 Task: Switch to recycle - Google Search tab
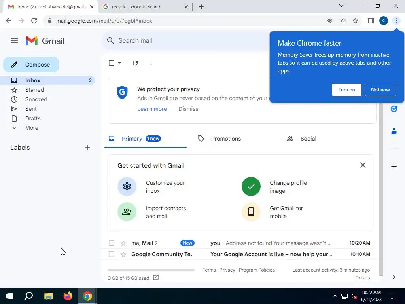[x=146, y=7]
